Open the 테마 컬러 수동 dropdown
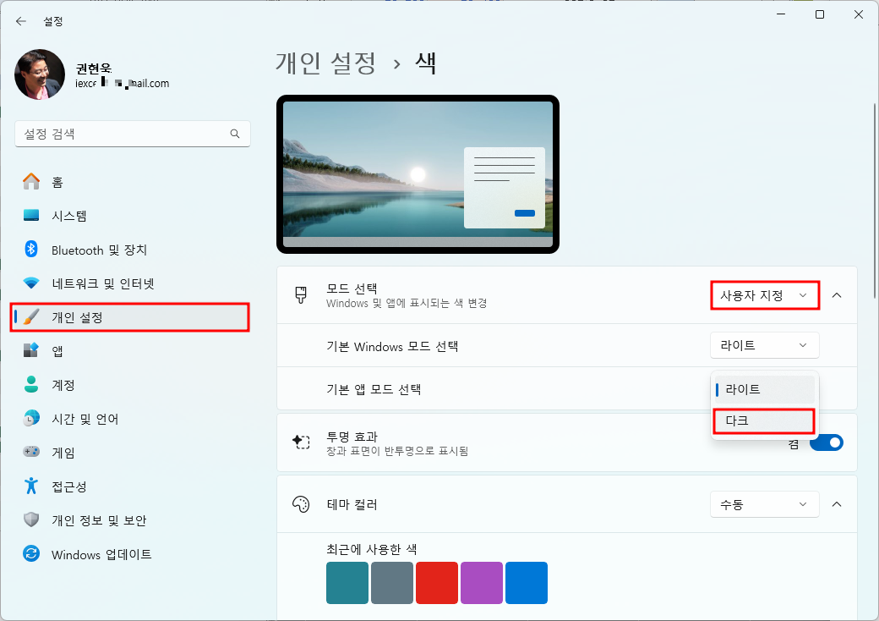Viewport: 879px width, 621px height. click(x=764, y=504)
